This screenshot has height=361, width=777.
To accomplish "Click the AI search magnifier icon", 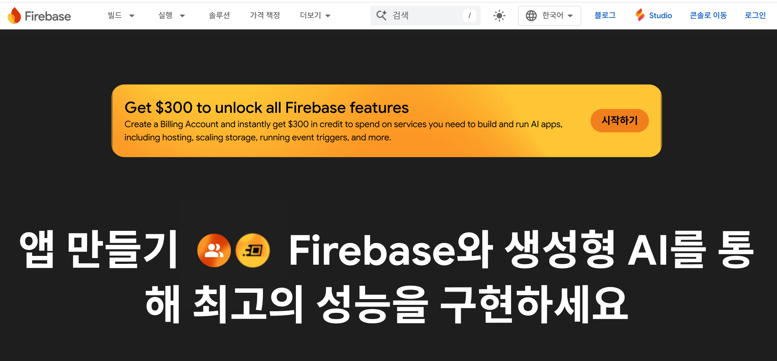I will (381, 15).
